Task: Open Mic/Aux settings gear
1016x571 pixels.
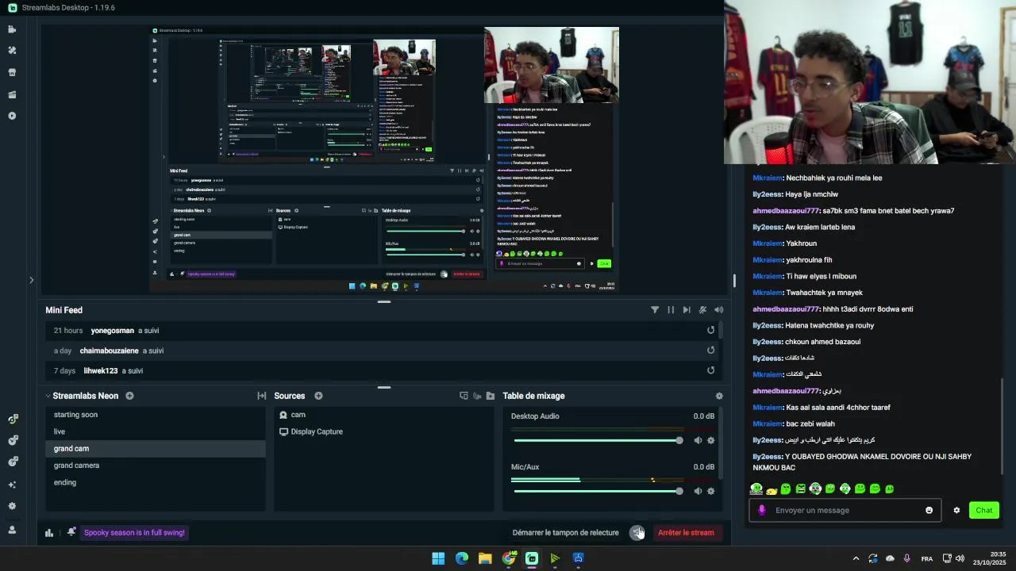Action: (710, 491)
